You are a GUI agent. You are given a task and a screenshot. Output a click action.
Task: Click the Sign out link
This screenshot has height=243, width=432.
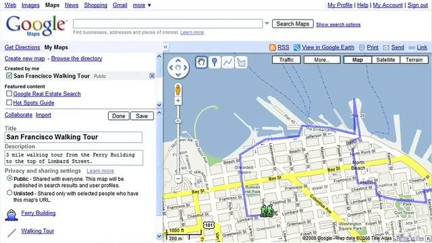[x=418, y=5]
